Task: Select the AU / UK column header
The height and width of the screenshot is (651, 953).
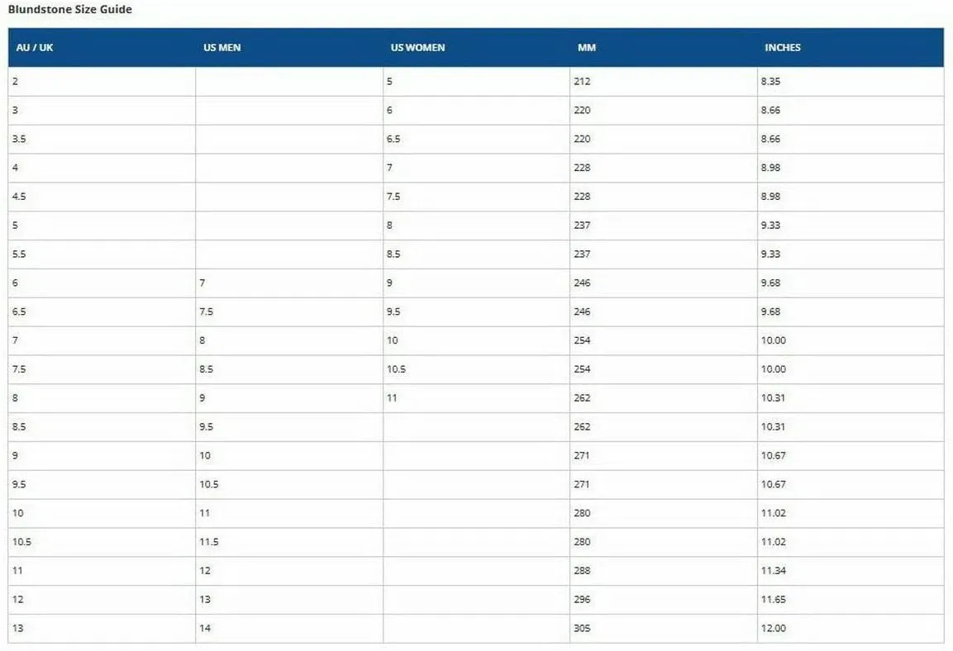Action: [x=35, y=47]
